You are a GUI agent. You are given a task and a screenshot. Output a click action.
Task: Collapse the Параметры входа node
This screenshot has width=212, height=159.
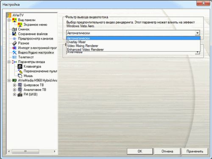[9, 62]
